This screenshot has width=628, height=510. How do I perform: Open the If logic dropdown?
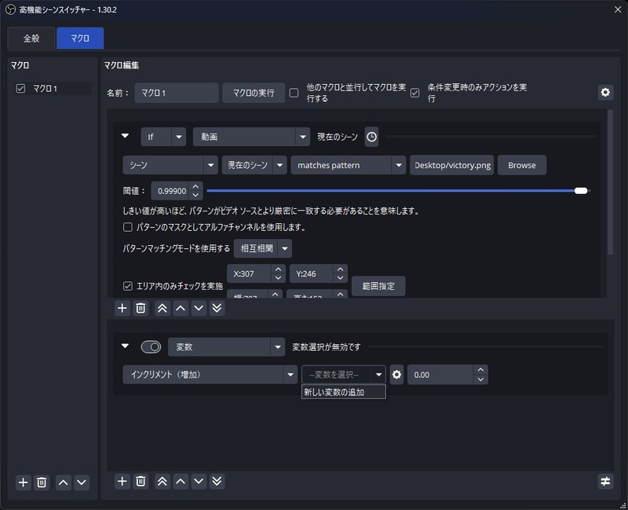pyautogui.click(x=163, y=137)
